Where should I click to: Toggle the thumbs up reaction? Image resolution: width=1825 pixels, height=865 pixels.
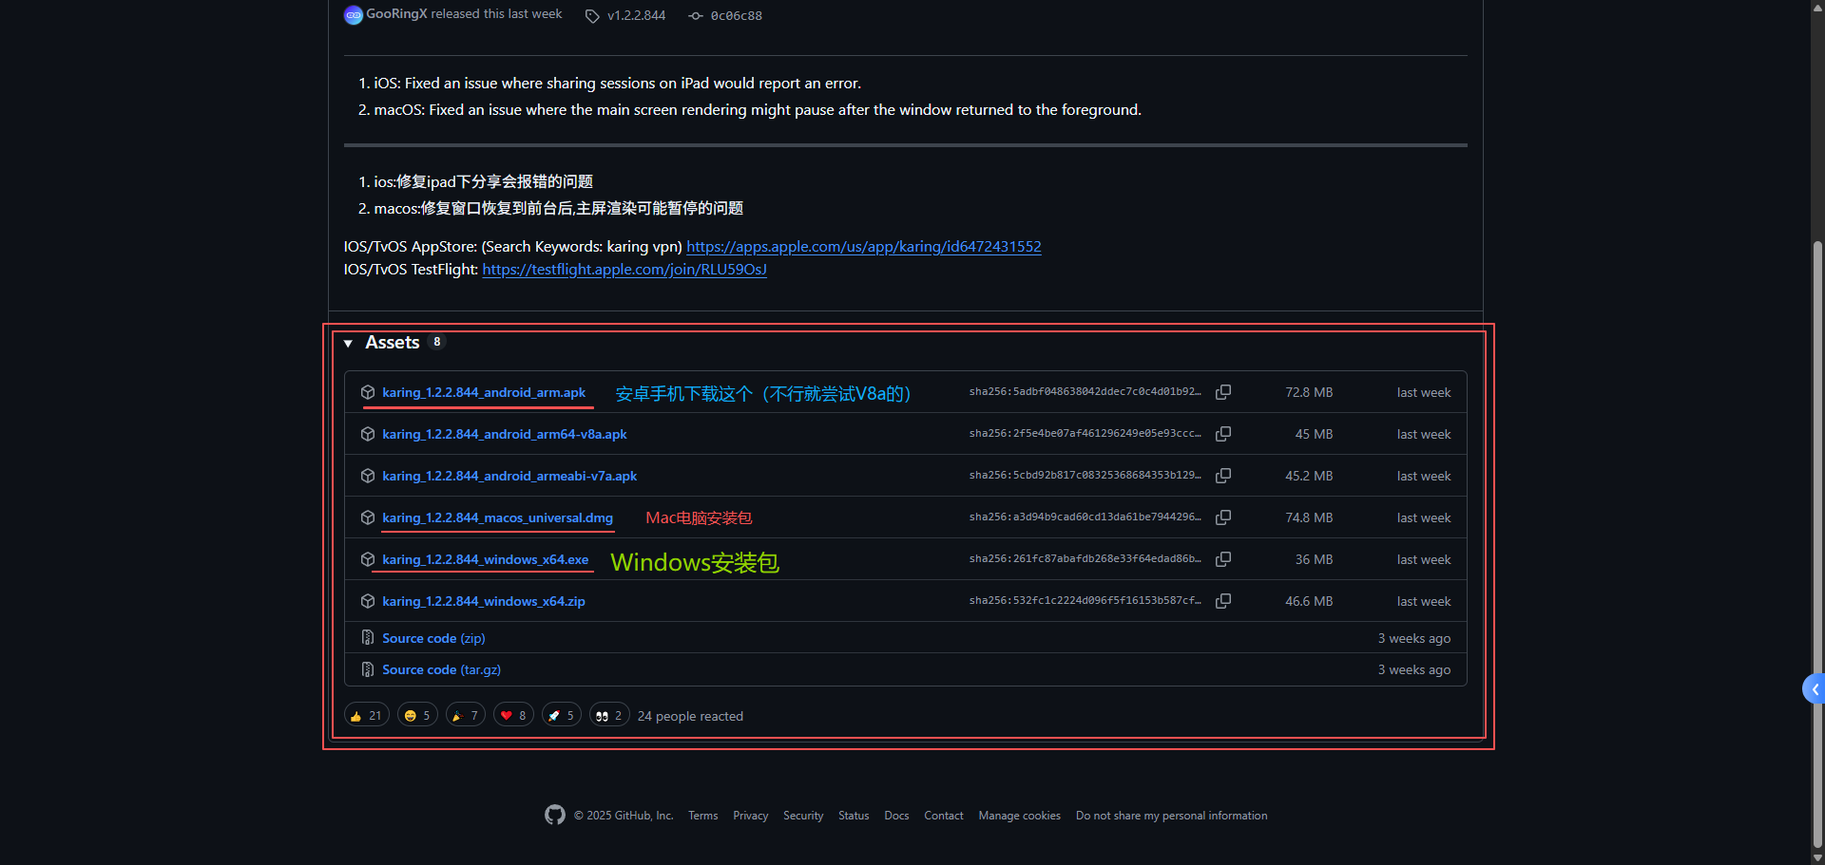coord(366,716)
